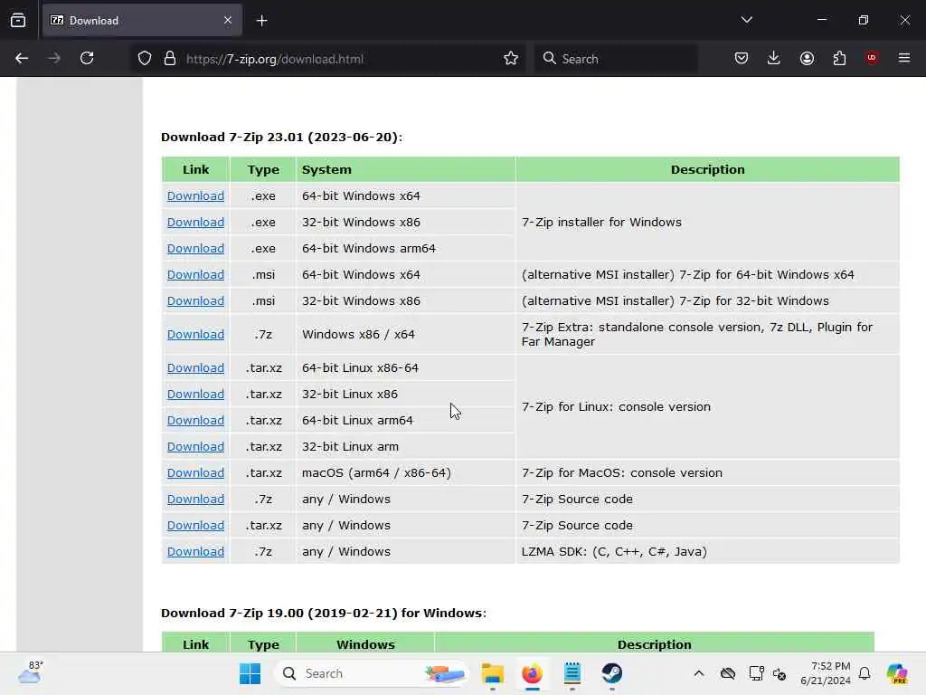Focus the Firefox search box
The image size is (926, 695).
coord(615,59)
